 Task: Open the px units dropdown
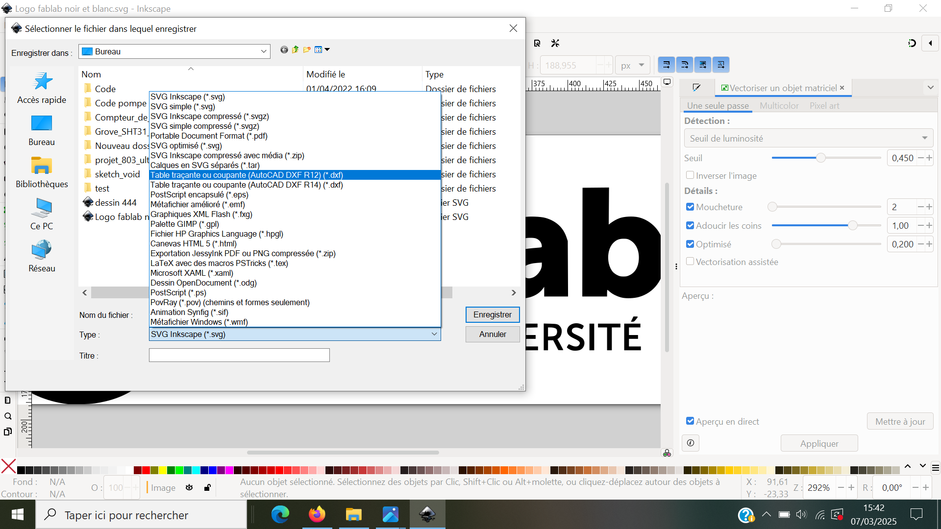(x=632, y=65)
